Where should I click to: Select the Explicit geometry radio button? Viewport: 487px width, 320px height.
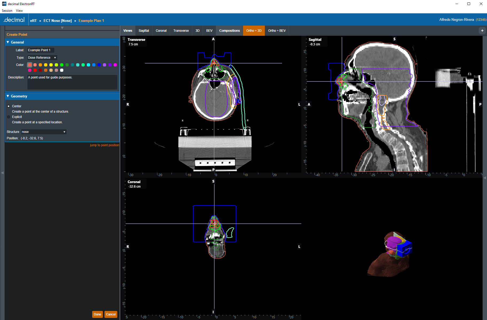tap(9, 117)
